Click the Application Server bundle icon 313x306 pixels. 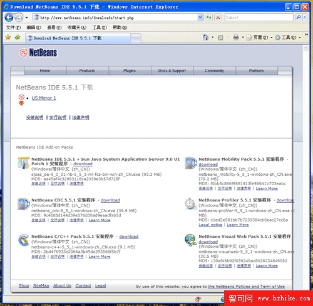point(24,163)
